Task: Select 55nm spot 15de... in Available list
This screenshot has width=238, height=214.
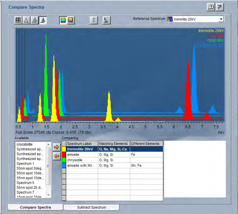Action: pos(30,178)
